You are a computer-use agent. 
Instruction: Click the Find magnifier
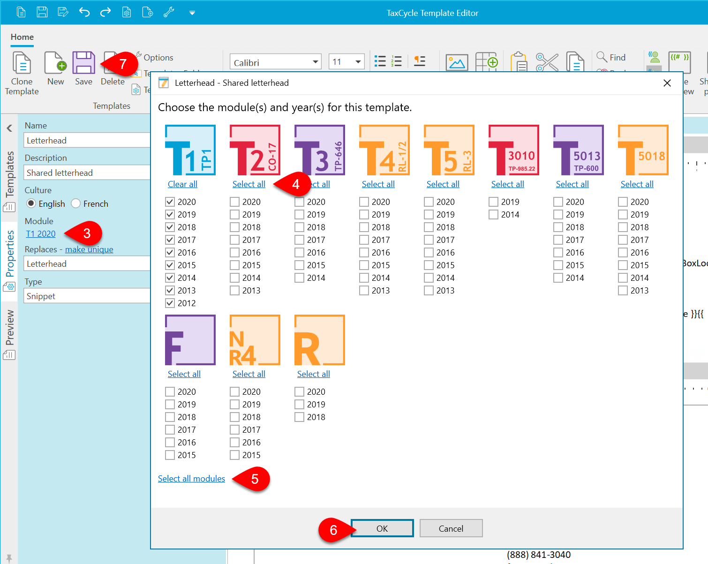click(x=602, y=57)
